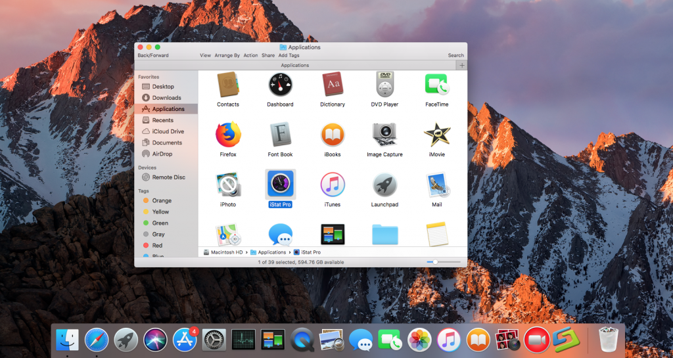
Task: Select the DVD Player app icon
Action: coord(384,84)
